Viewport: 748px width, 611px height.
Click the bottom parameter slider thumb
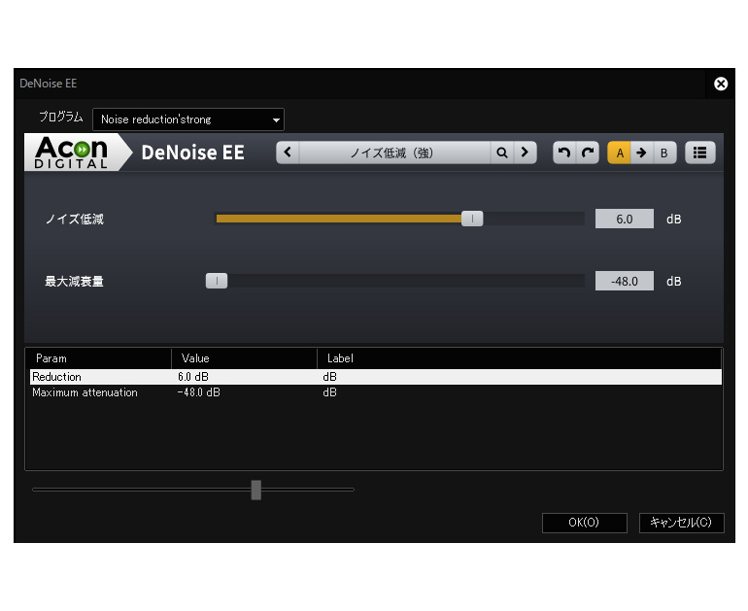tap(256, 490)
